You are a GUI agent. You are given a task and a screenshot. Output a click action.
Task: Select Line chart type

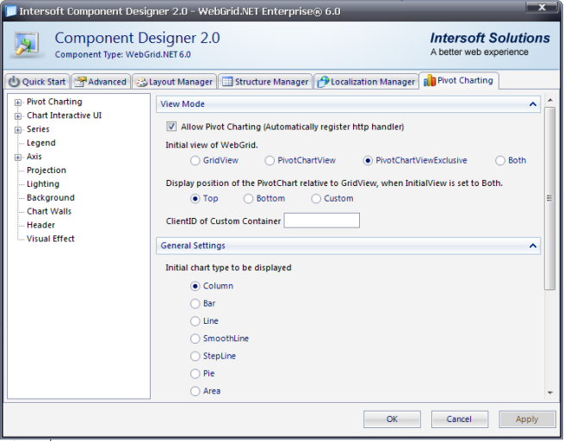(195, 321)
